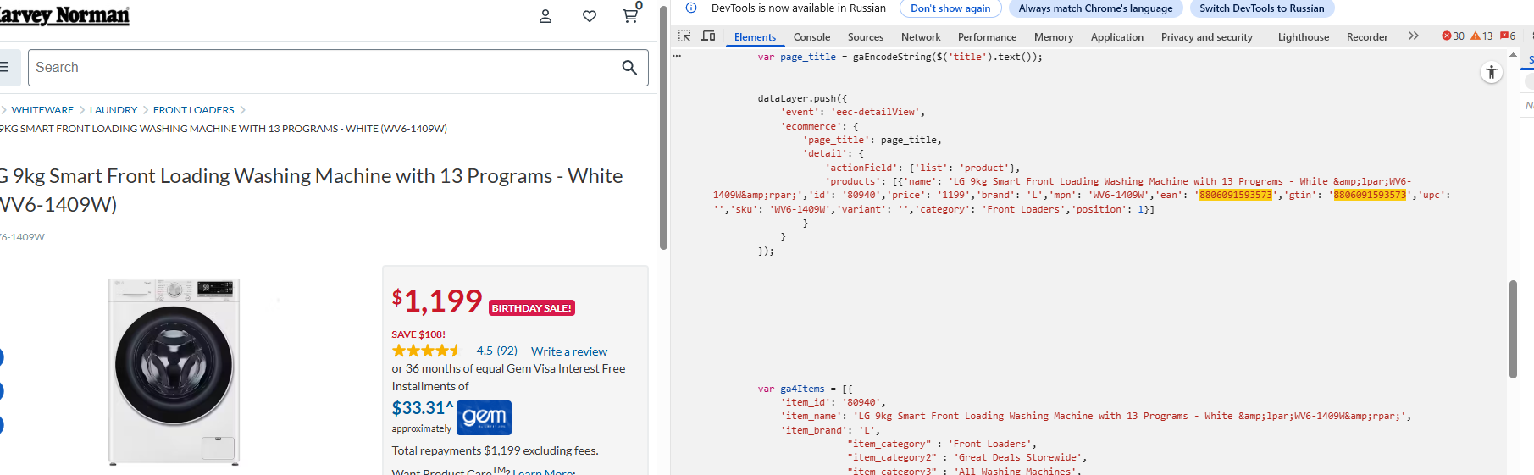
Task: Click the DevTools info notification icon
Action: pyautogui.click(x=691, y=8)
